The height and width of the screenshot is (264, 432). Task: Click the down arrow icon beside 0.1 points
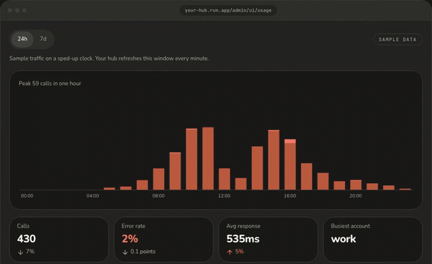tap(125, 252)
